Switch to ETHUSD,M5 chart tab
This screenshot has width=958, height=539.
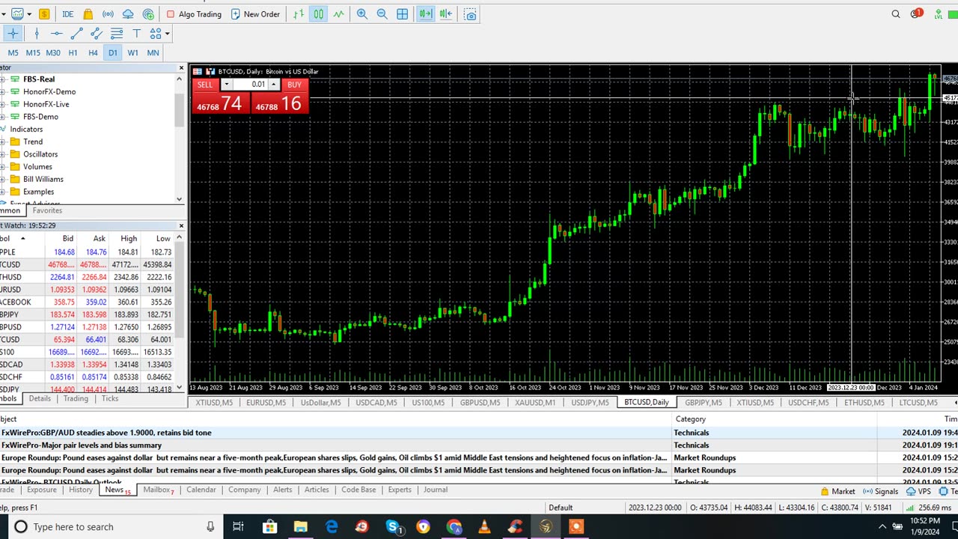(x=864, y=403)
